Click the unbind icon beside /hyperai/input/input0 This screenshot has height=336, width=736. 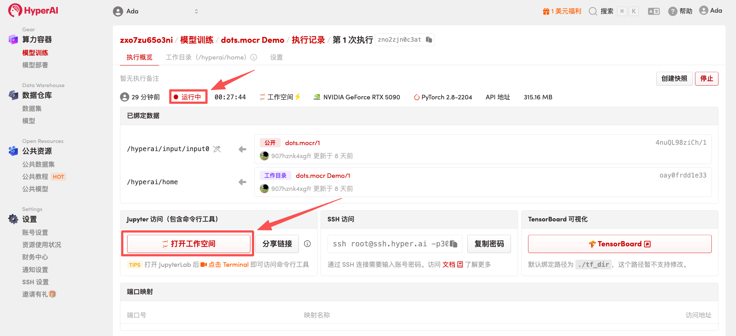pos(217,149)
